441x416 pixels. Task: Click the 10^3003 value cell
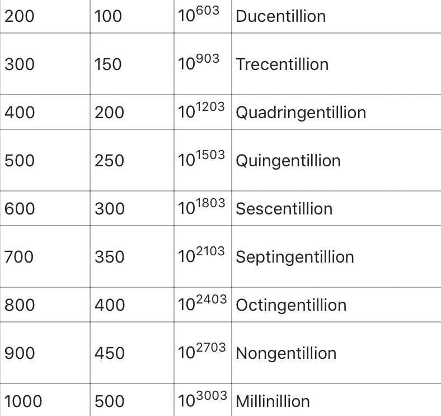coord(202,400)
